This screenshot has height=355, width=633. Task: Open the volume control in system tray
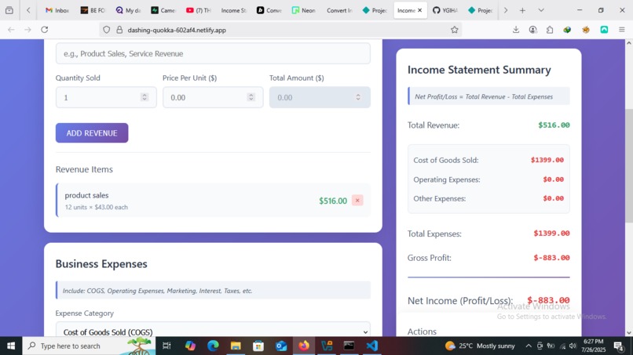[573, 346]
